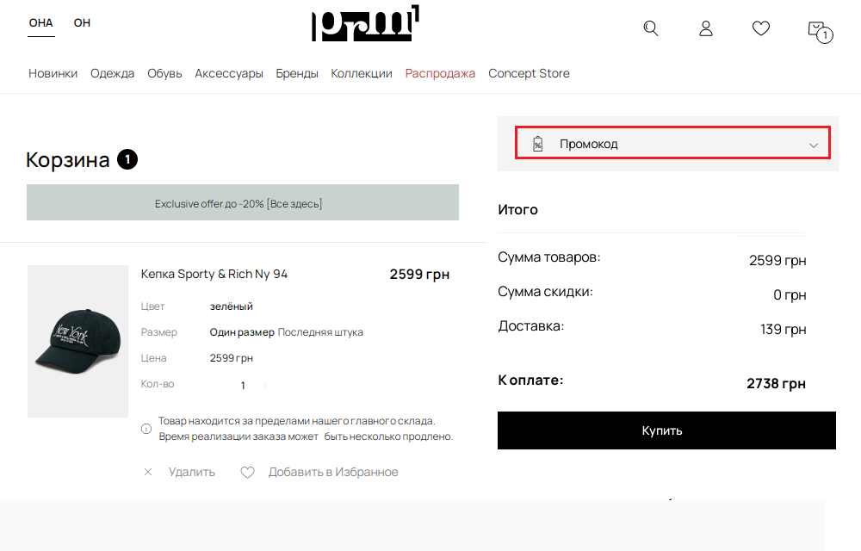Open the Бренды menu category
The width and height of the screenshot is (861, 551).
point(297,73)
